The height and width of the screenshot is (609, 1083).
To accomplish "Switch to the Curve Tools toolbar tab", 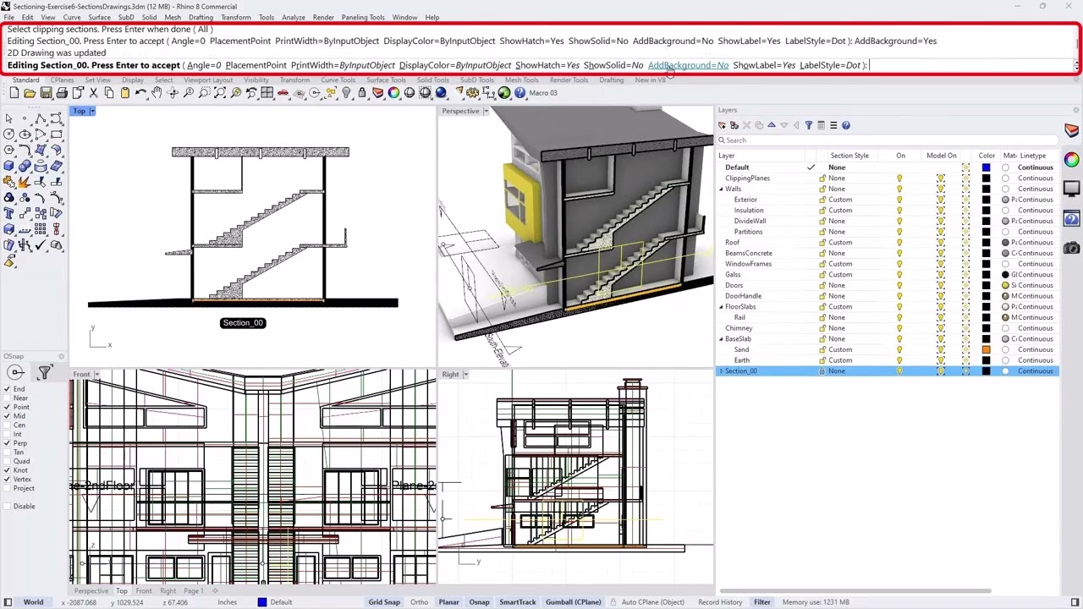I will click(x=338, y=80).
